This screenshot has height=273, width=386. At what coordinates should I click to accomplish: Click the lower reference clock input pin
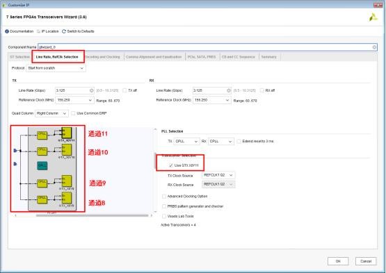coord(15,164)
